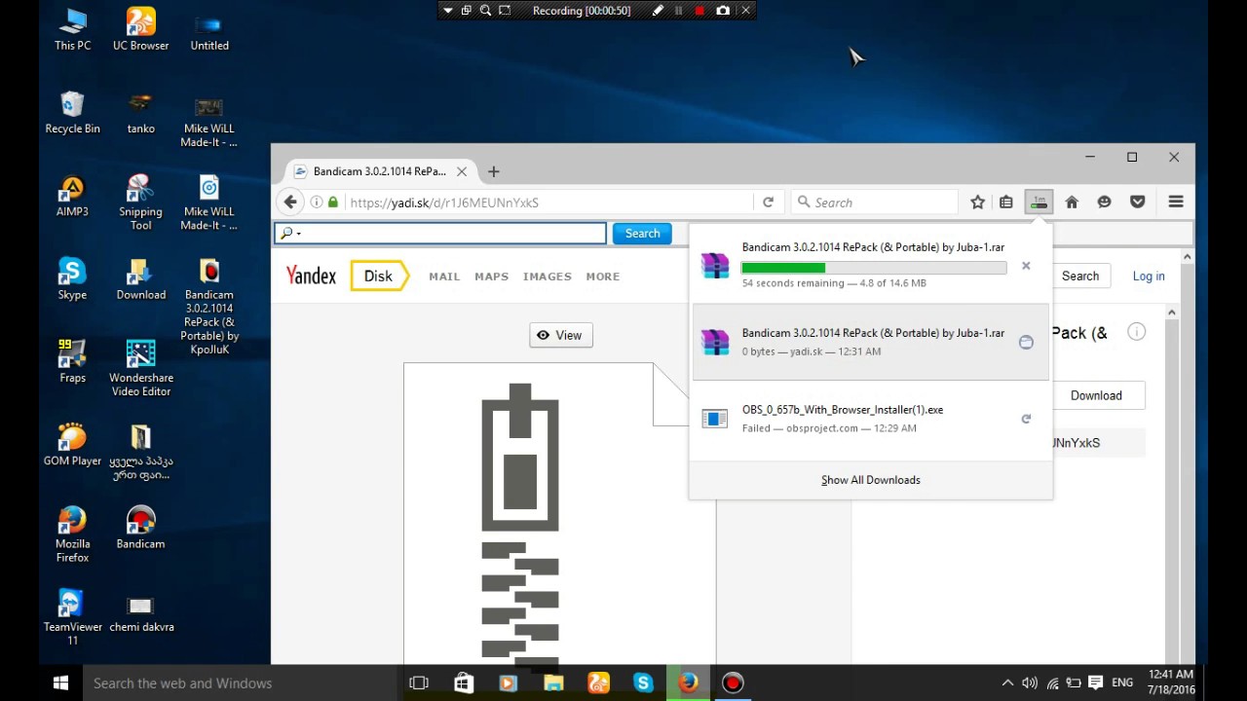Click the Firefox back arrow button
Viewport: 1247px width, 701px height.
(290, 202)
